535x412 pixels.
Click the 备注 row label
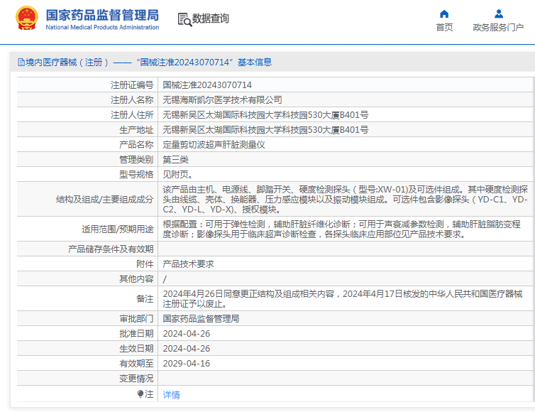tap(145, 298)
